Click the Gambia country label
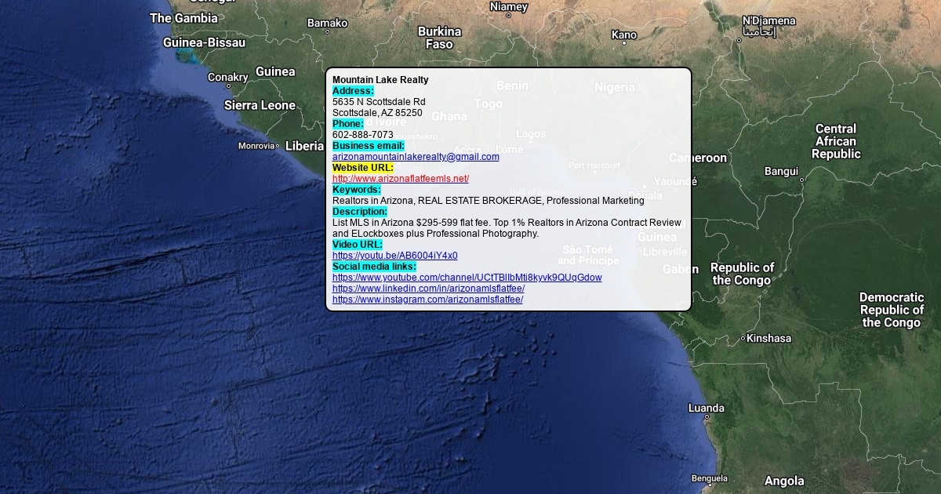The height and width of the screenshot is (494, 941). point(184,18)
